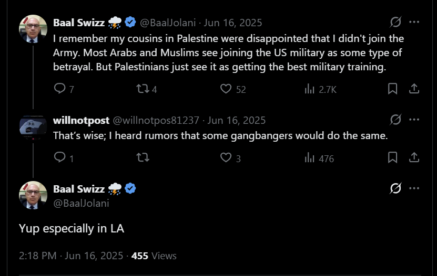The width and height of the screenshot is (437, 276).
Task: Repost the willnotpost tweet
Action: (143, 157)
